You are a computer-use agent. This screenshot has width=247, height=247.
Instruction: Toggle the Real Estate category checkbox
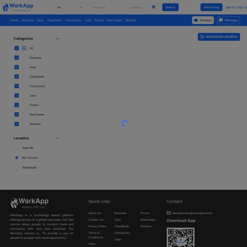(16, 114)
